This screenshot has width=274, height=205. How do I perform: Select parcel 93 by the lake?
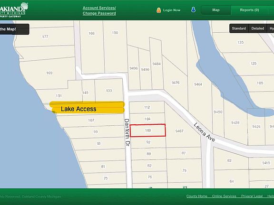pyautogui.click(x=98, y=143)
